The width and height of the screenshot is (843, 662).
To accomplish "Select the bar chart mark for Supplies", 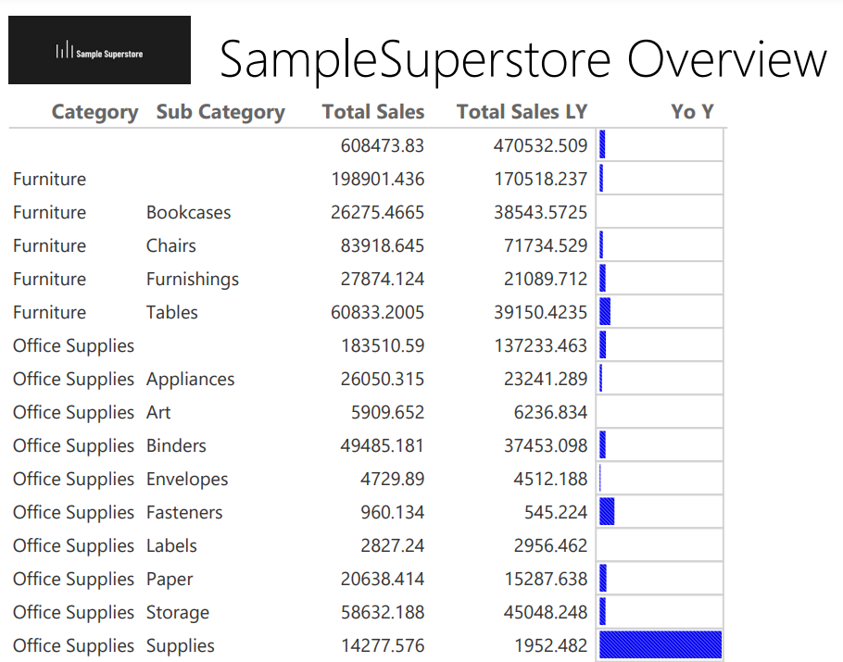I will pos(660,645).
